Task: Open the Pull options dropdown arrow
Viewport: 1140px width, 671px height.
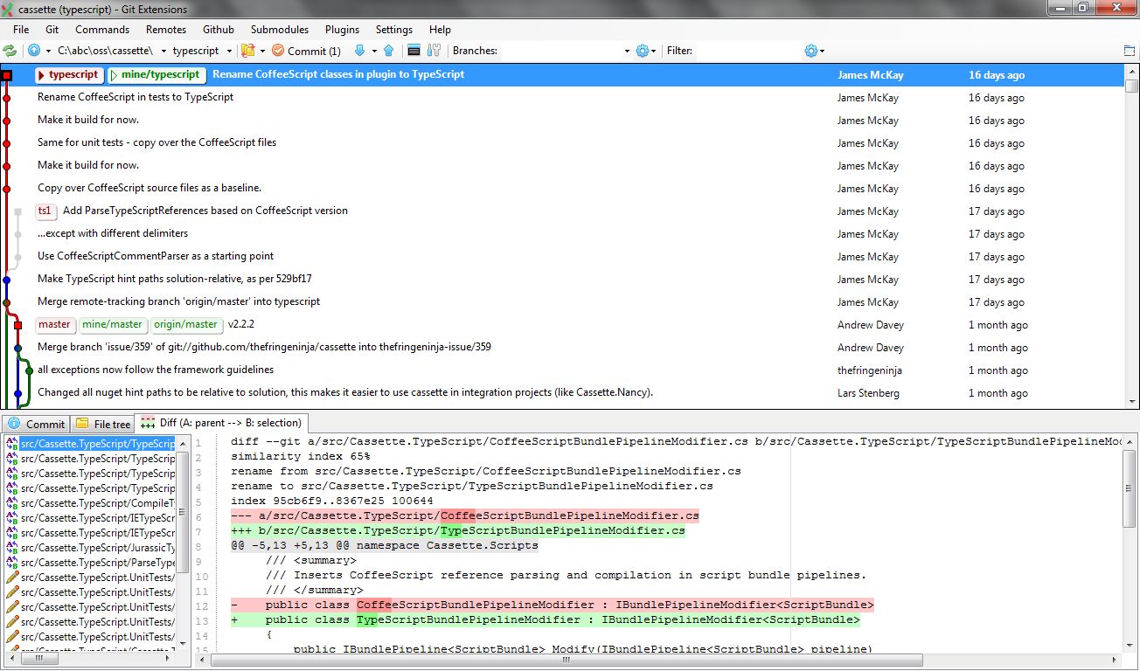Action: pyautogui.click(x=373, y=51)
